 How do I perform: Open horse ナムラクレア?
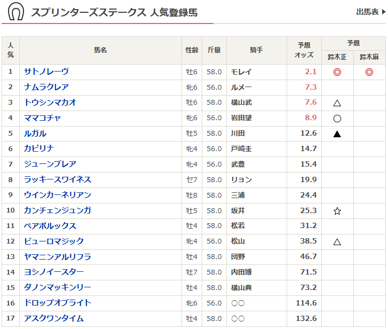(46, 87)
